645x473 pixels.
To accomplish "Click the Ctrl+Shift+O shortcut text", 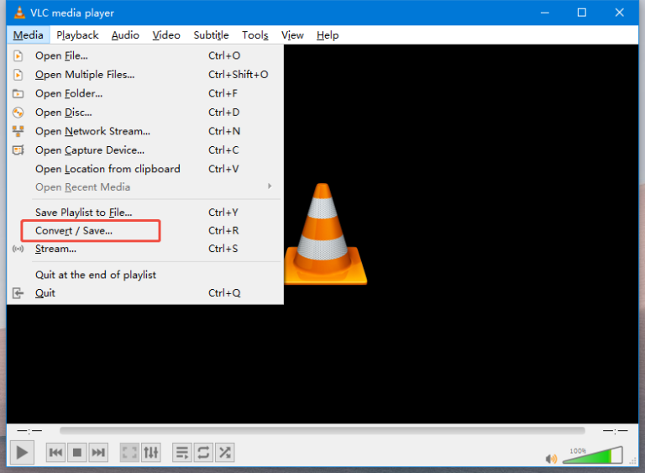I will click(x=239, y=75).
